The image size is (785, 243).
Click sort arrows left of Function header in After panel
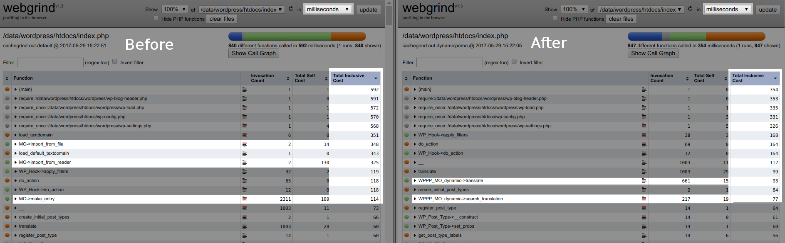[x=406, y=78]
